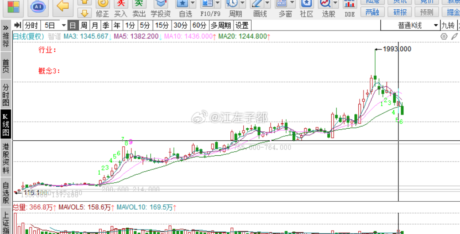Viewport: 460px width, 234px height.
Task: Open dropdown arrow next to F10/F9
Action: click(217, 4)
